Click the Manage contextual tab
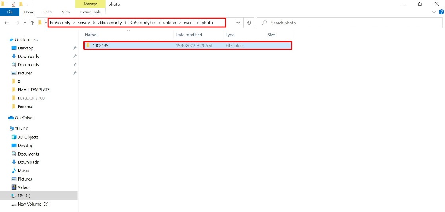 click(90, 4)
